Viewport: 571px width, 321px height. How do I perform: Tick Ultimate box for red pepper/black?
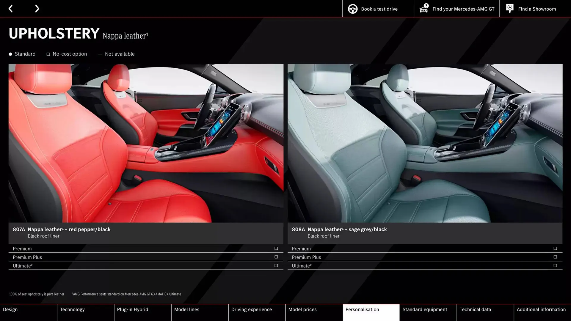276,266
